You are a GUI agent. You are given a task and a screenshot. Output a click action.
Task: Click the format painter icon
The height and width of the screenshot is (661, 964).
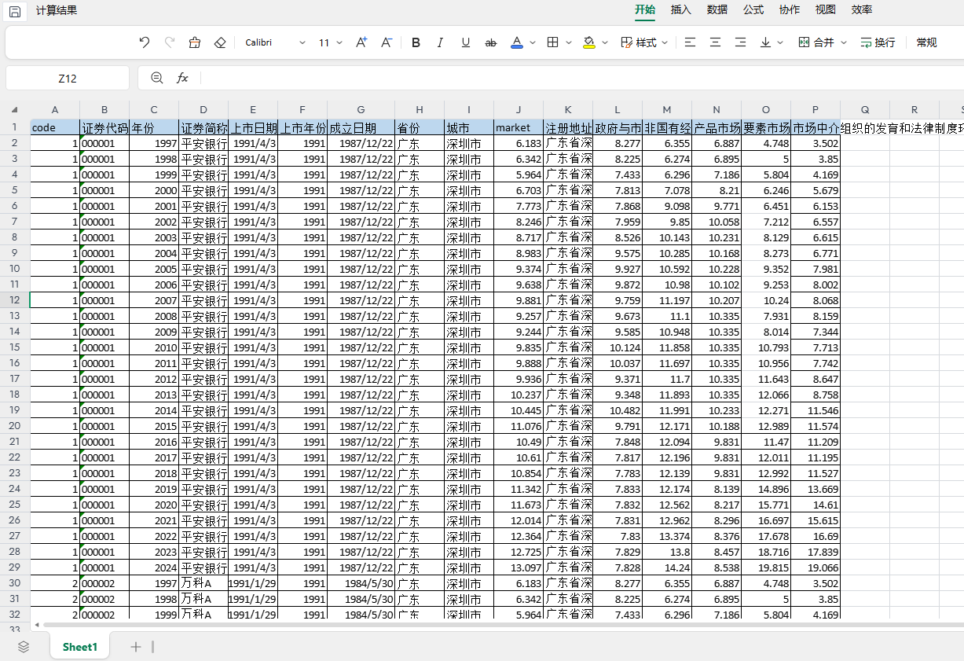coord(195,42)
